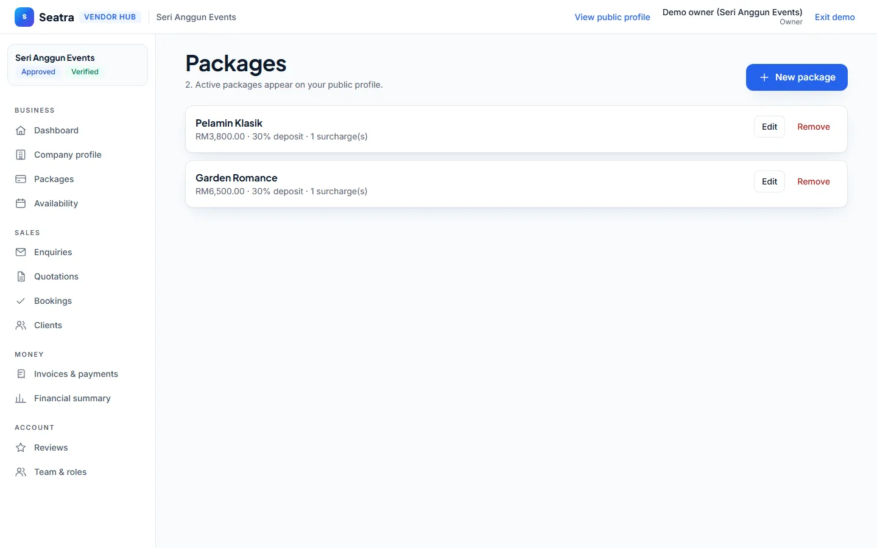Edit the Pelamin Klasik package

tap(769, 127)
